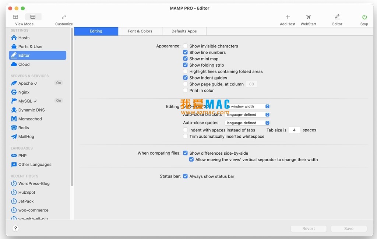This screenshot has width=377, height=239.
Task: Switch to the right View Mode layout icon
Action: (x=33, y=17)
